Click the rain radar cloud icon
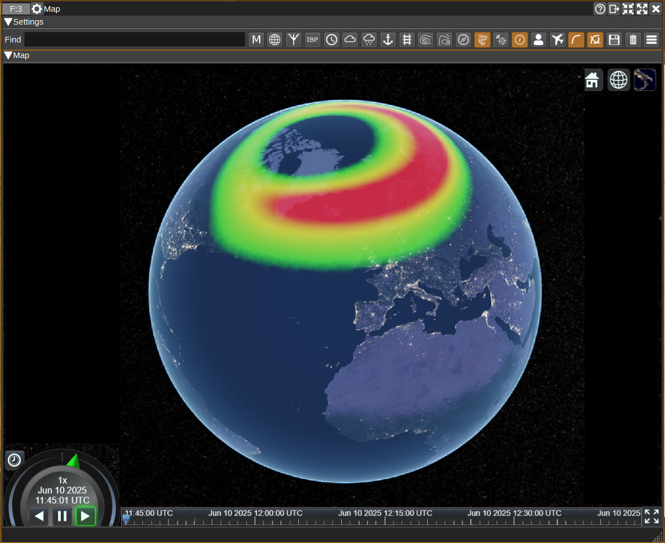This screenshot has height=543, width=665. [x=369, y=40]
